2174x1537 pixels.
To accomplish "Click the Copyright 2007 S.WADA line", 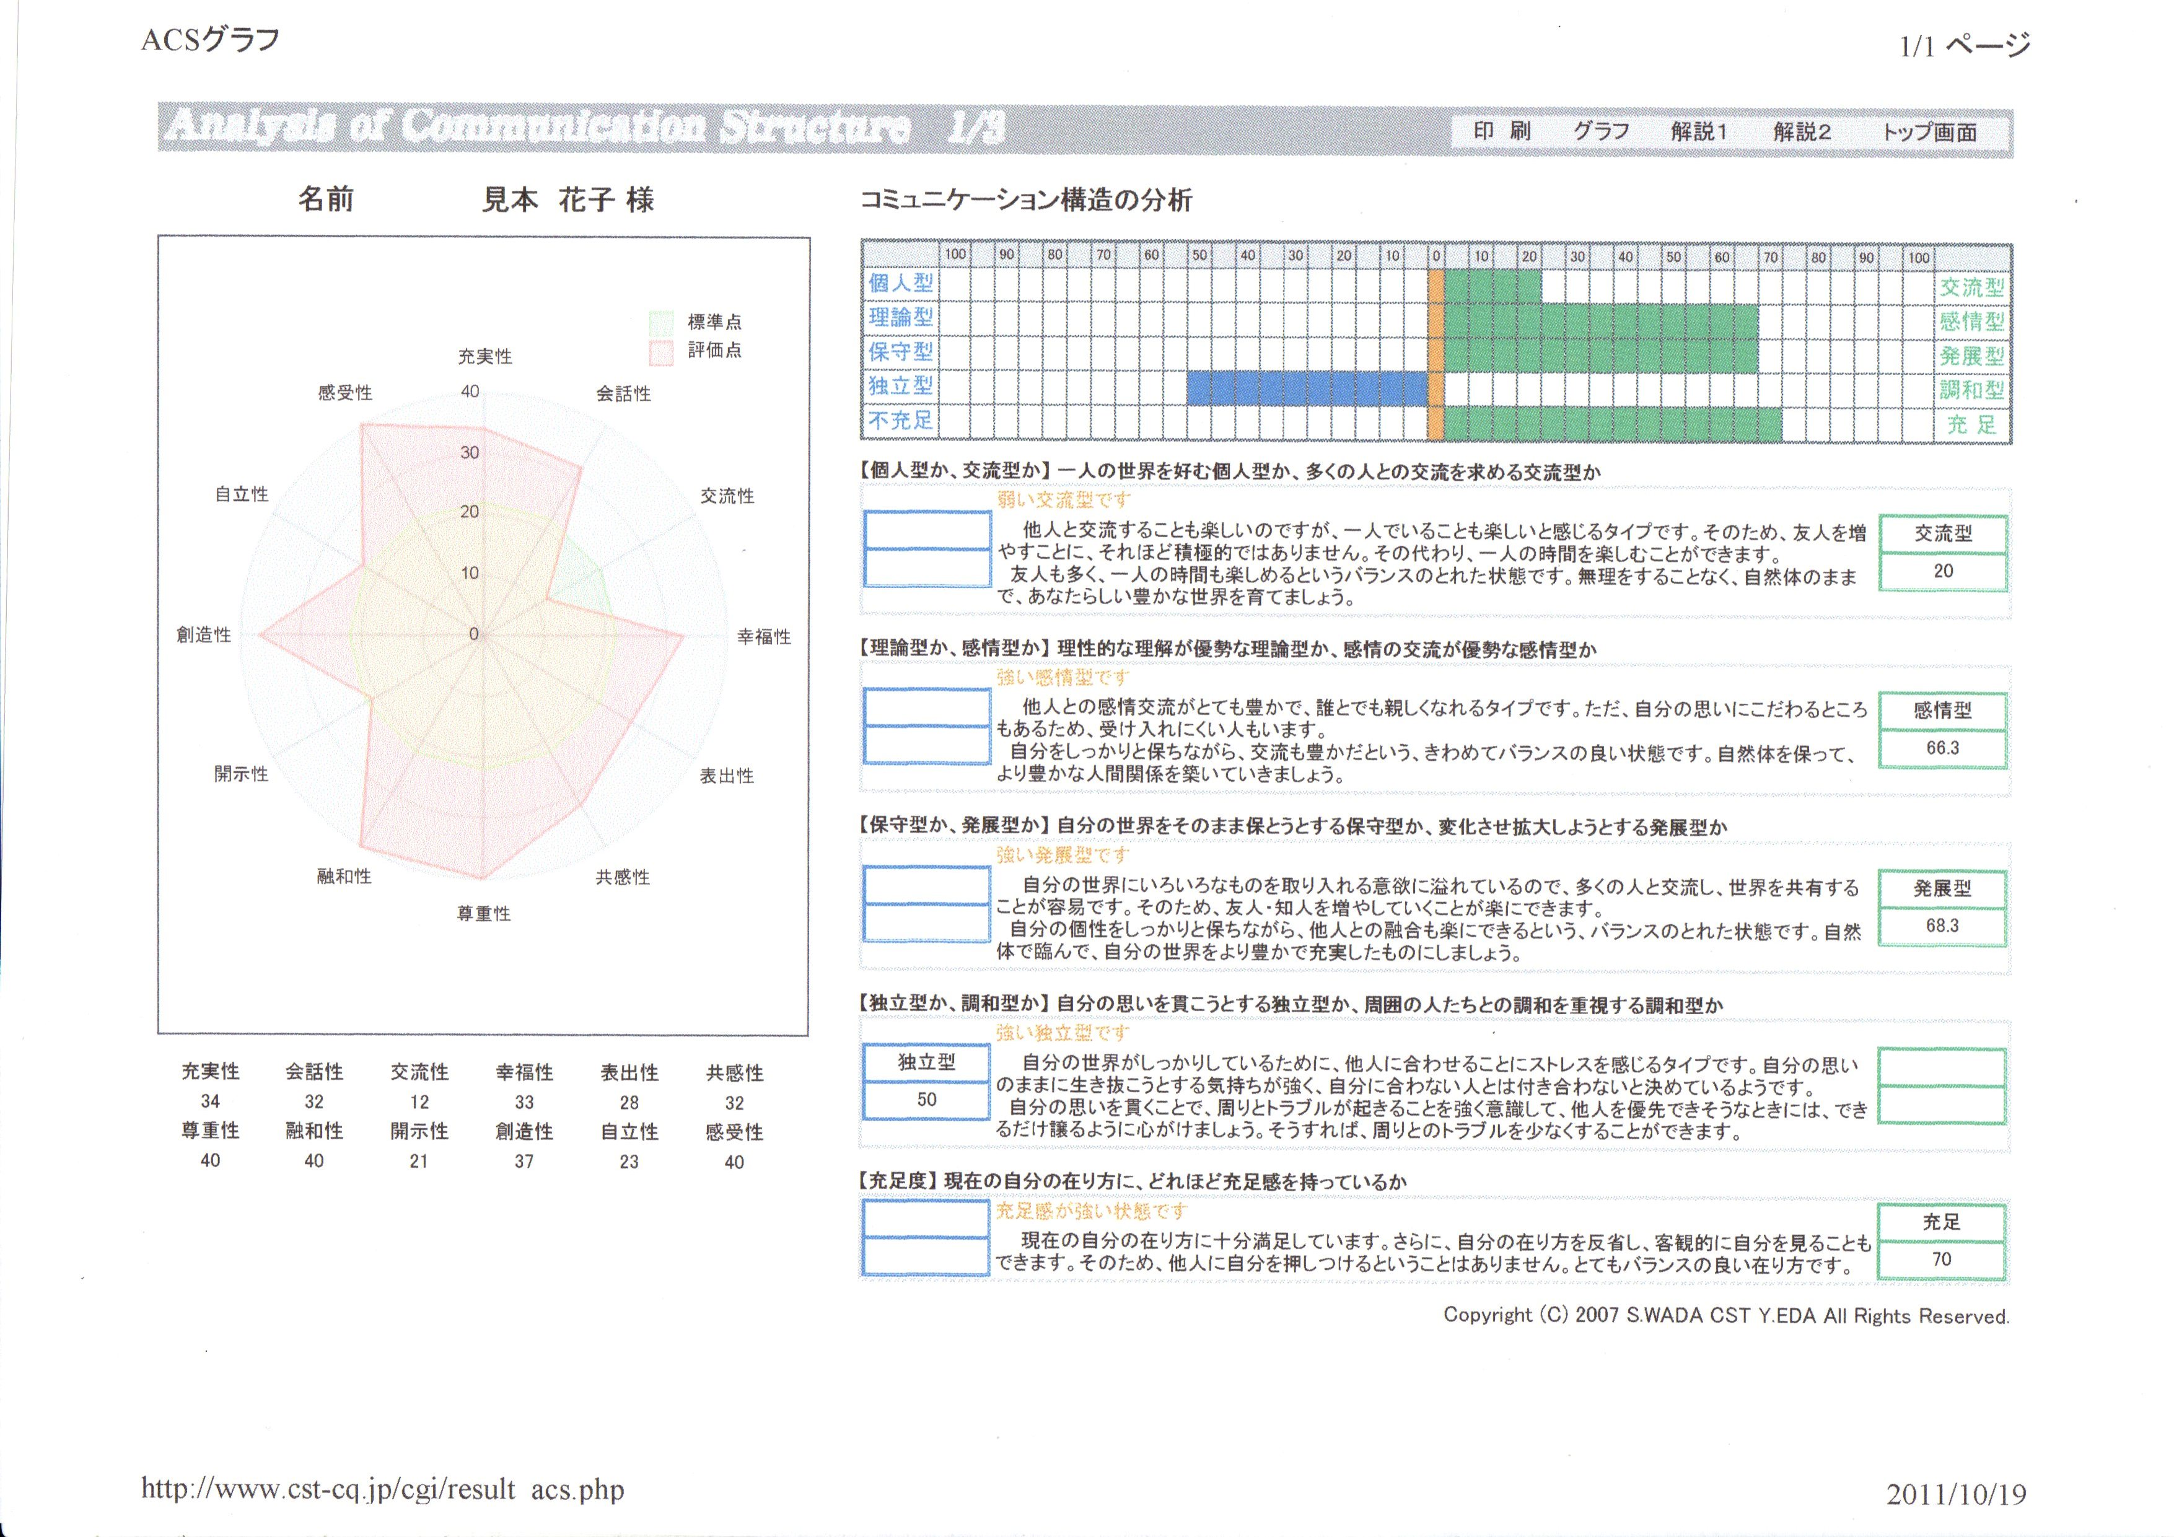I will (x=1726, y=1315).
